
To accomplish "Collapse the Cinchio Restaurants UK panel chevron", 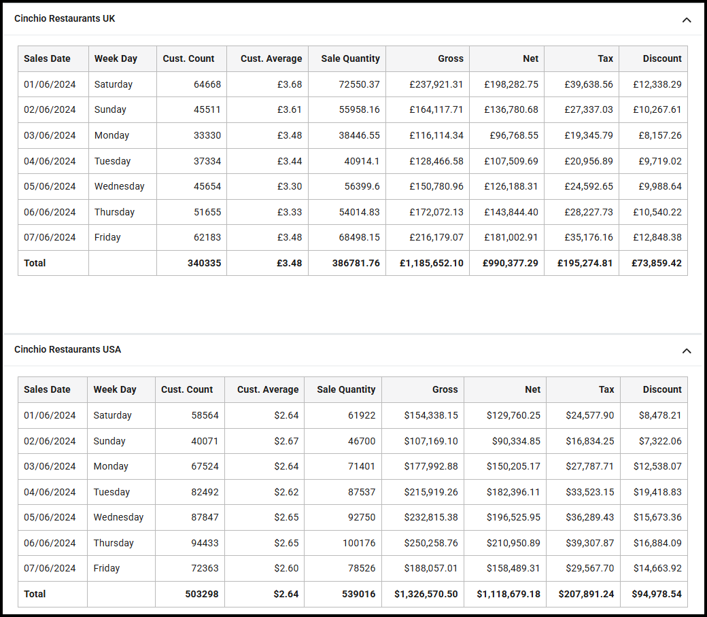I will tap(687, 20).
